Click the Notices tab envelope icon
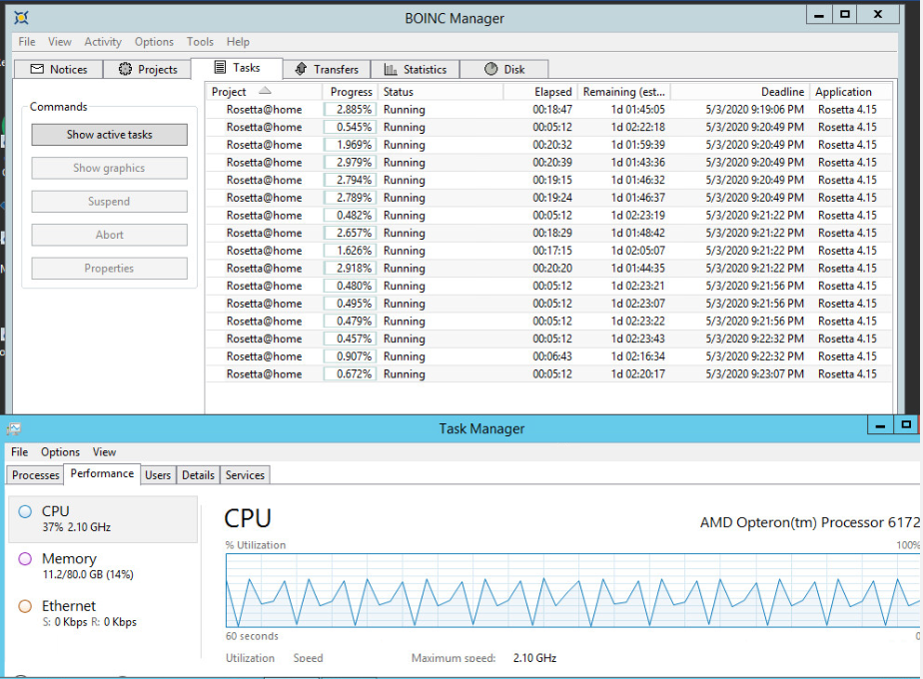Image resolution: width=923 pixels, height=679 pixels. (37, 69)
